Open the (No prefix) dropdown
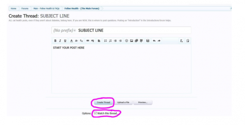Screen dimensions: 245x125 click(x=64, y=30)
